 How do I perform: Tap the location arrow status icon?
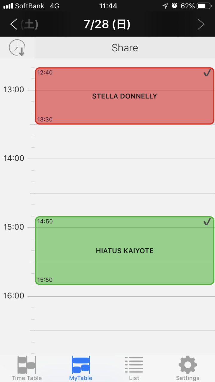pyautogui.click(x=165, y=6)
